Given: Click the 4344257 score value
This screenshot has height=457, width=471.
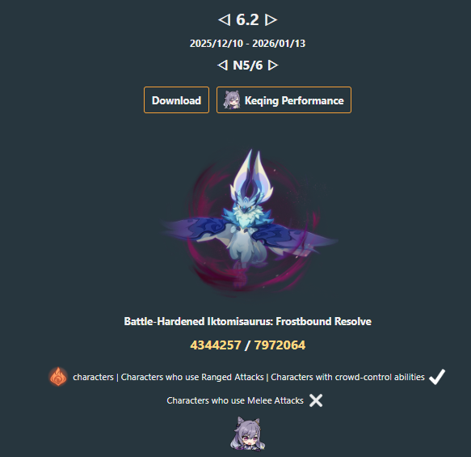Looking at the screenshot, I should pos(216,345).
